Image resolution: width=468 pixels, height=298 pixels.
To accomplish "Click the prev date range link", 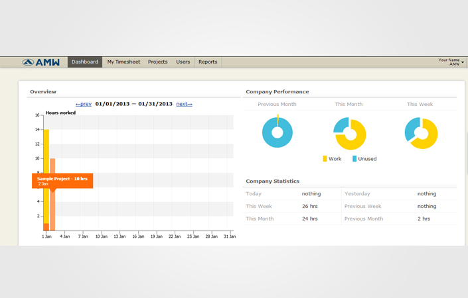I will click(84, 104).
